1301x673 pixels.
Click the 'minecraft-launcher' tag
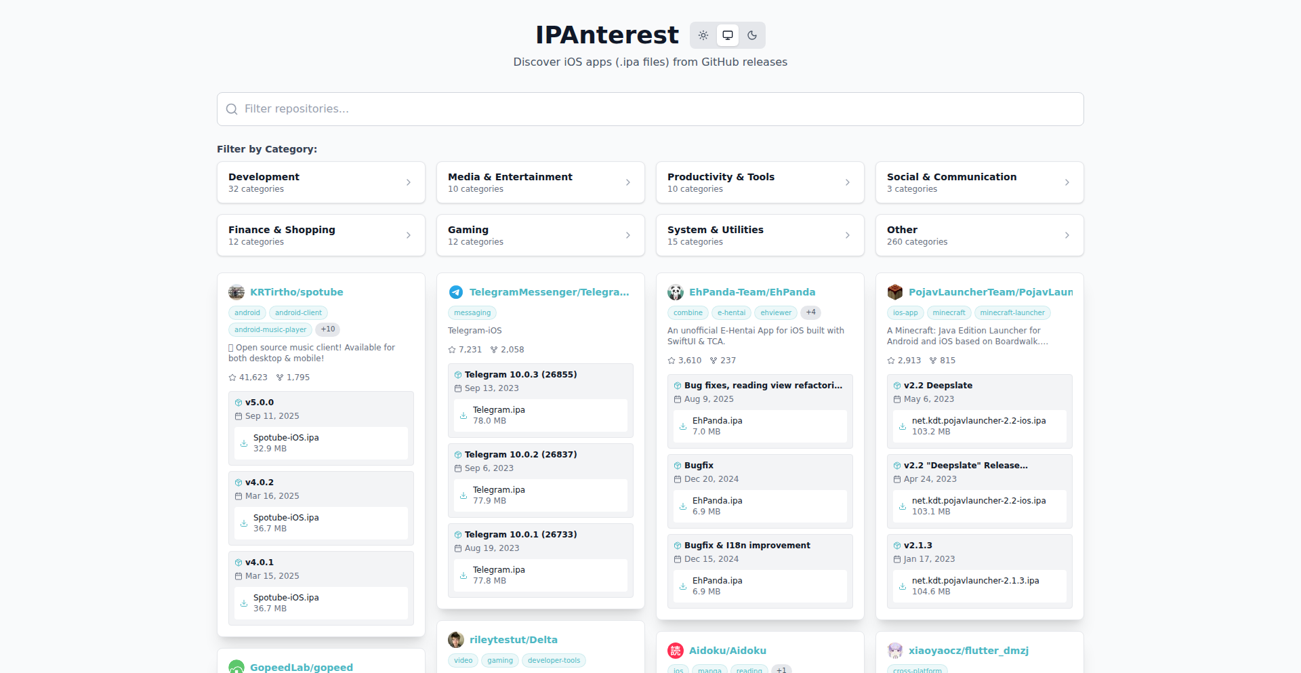(x=1012, y=312)
